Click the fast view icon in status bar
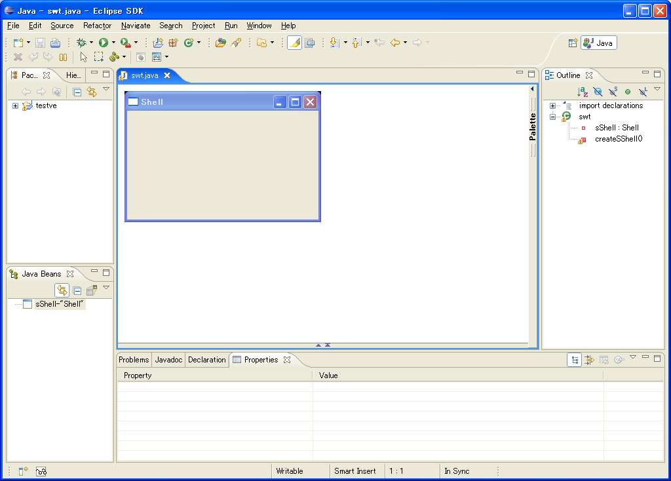 (x=23, y=471)
